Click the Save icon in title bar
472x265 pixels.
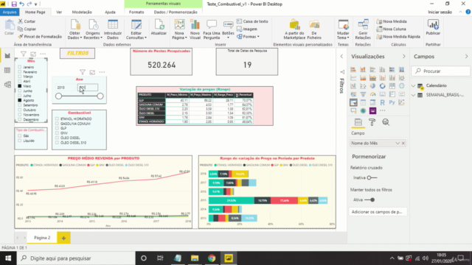[14, 4]
